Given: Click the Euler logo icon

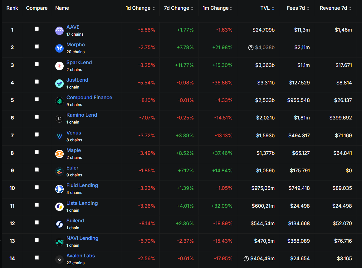Looking at the screenshot, I should (59, 171).
